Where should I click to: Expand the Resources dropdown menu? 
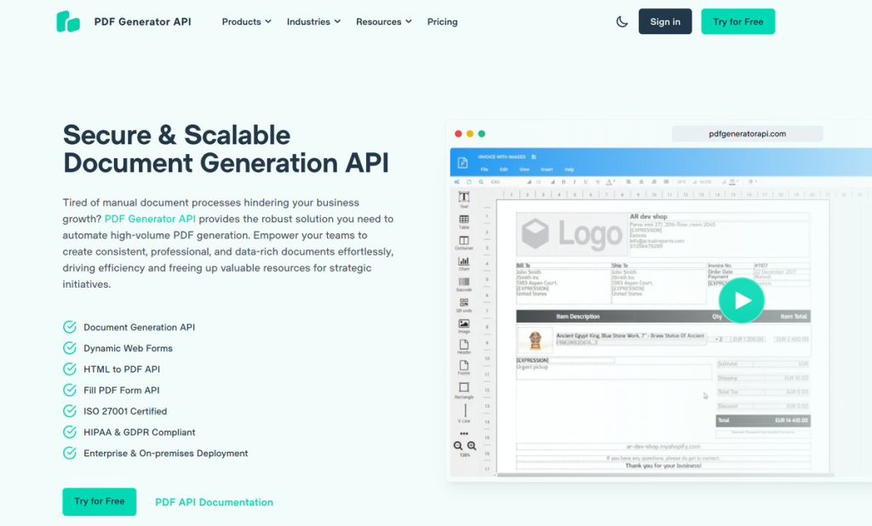pyautogui.click(x=383, y=22)
